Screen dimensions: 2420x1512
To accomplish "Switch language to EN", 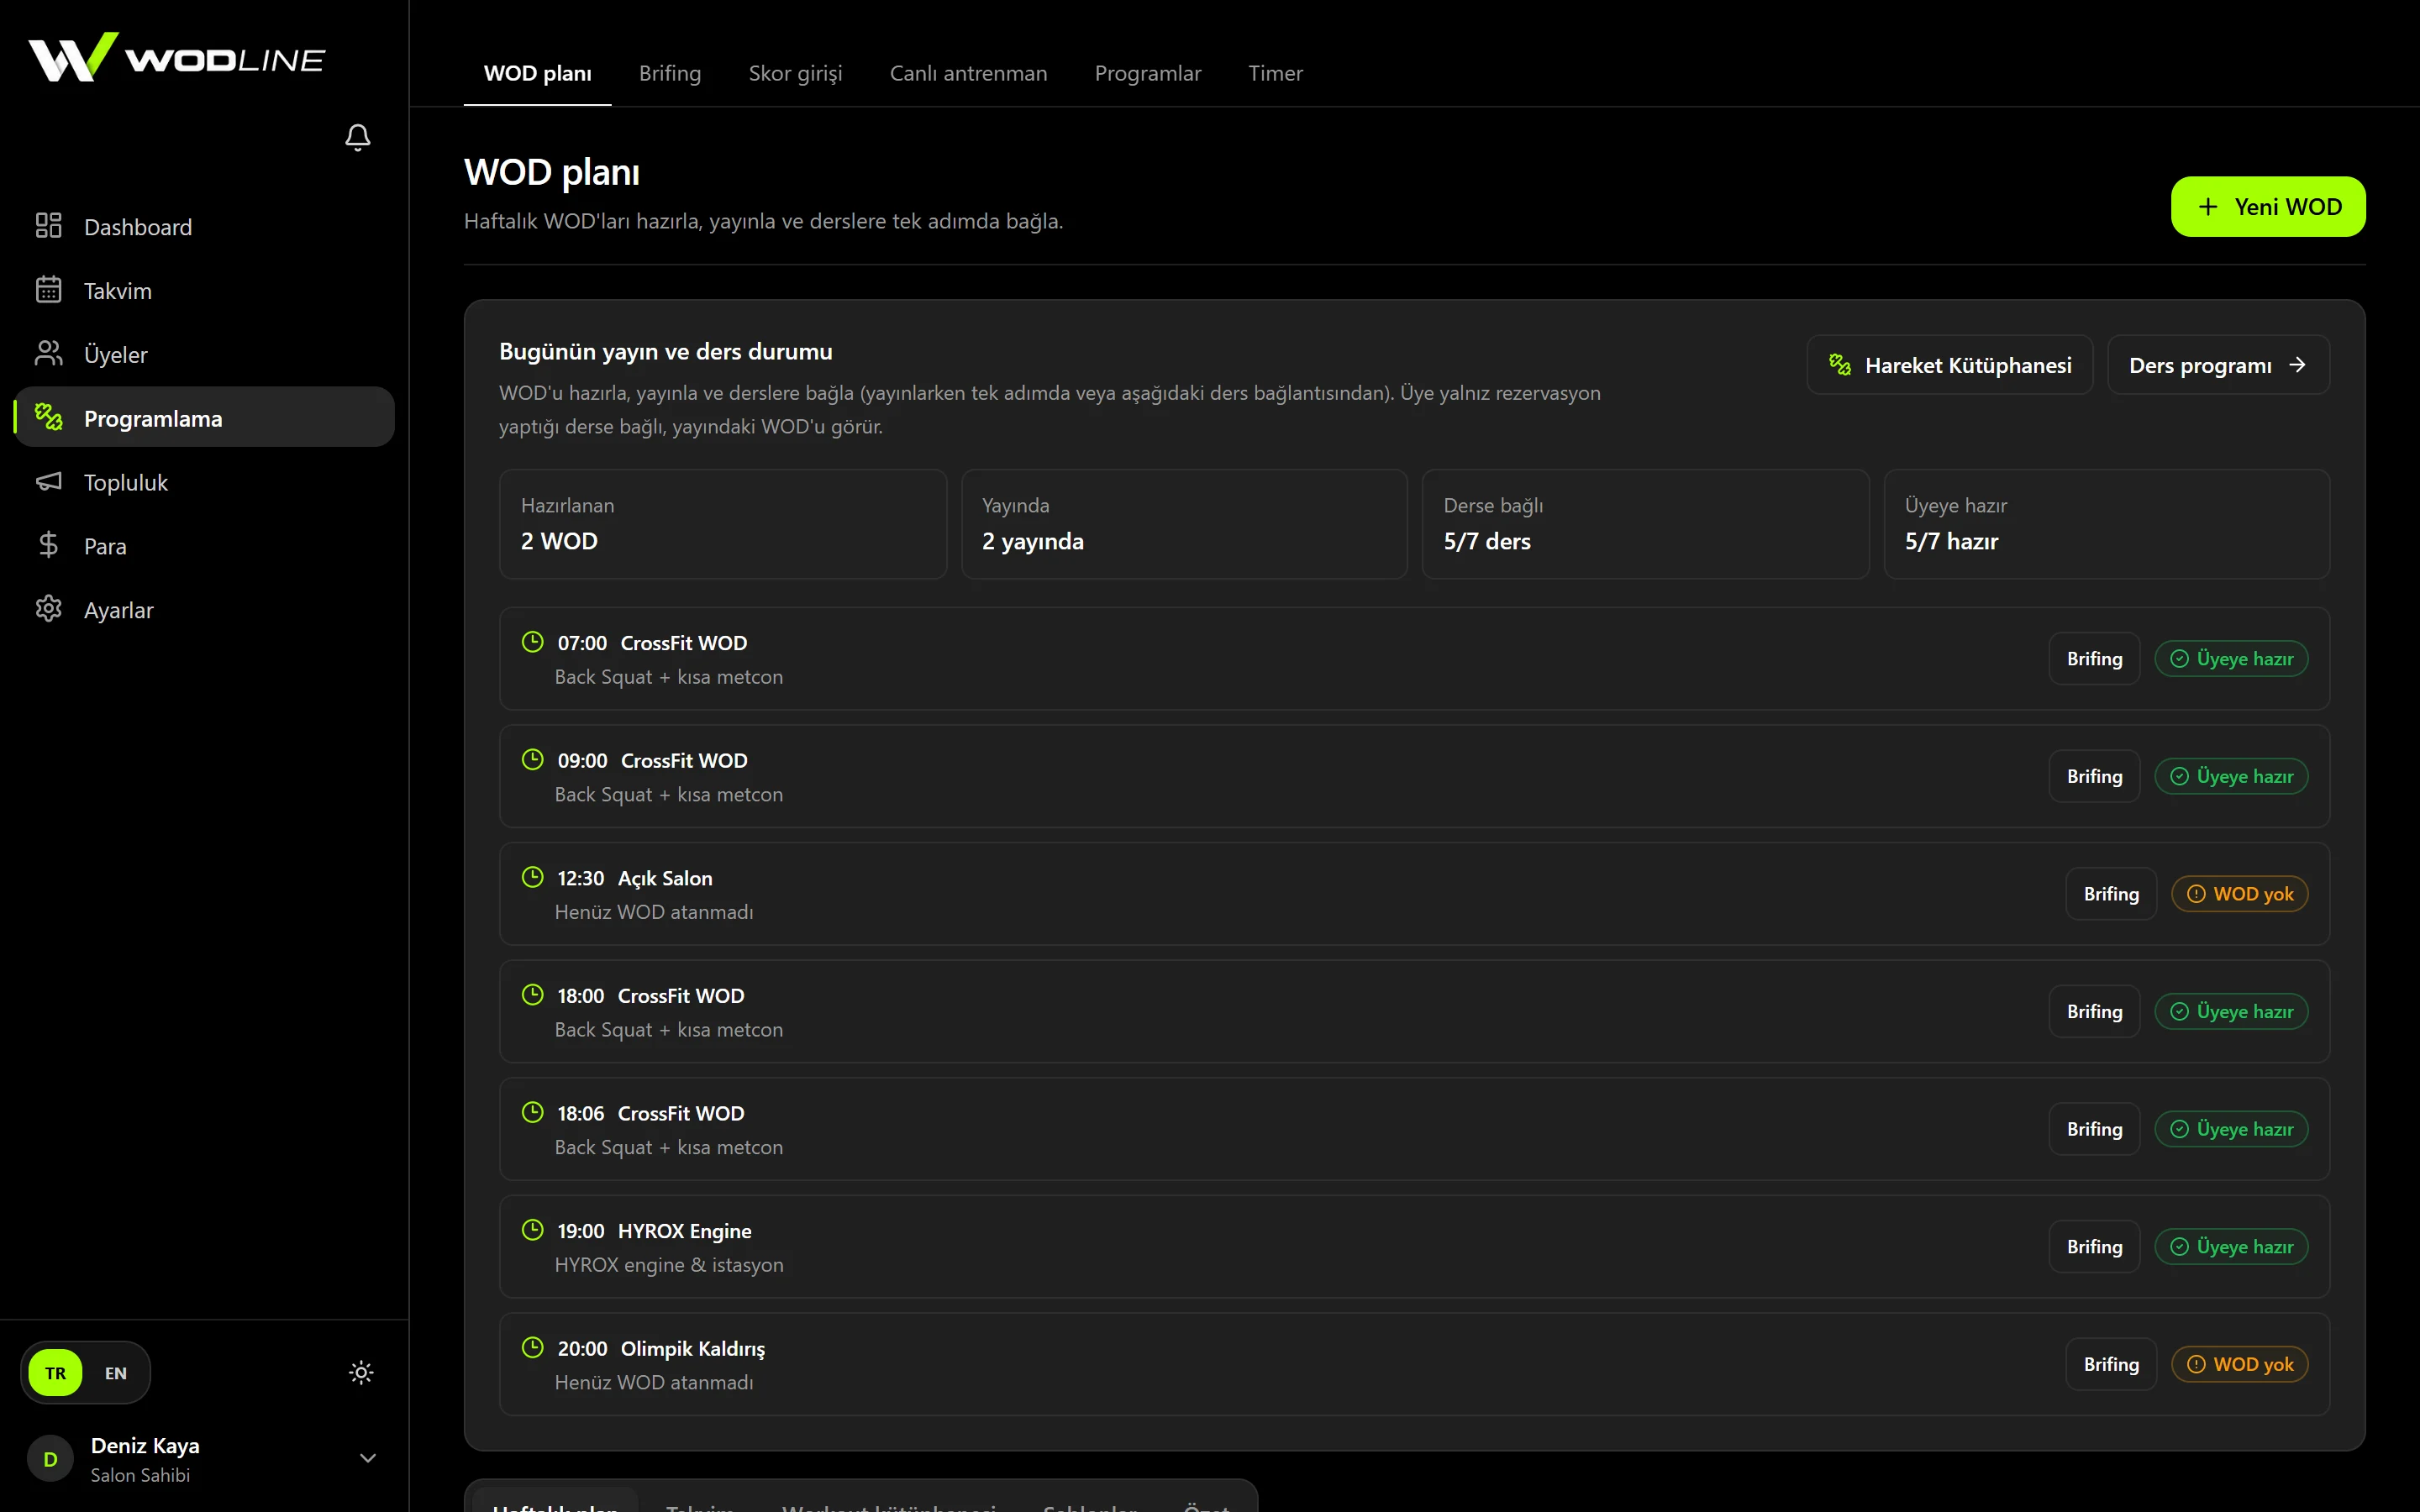I will point(116,1373).
